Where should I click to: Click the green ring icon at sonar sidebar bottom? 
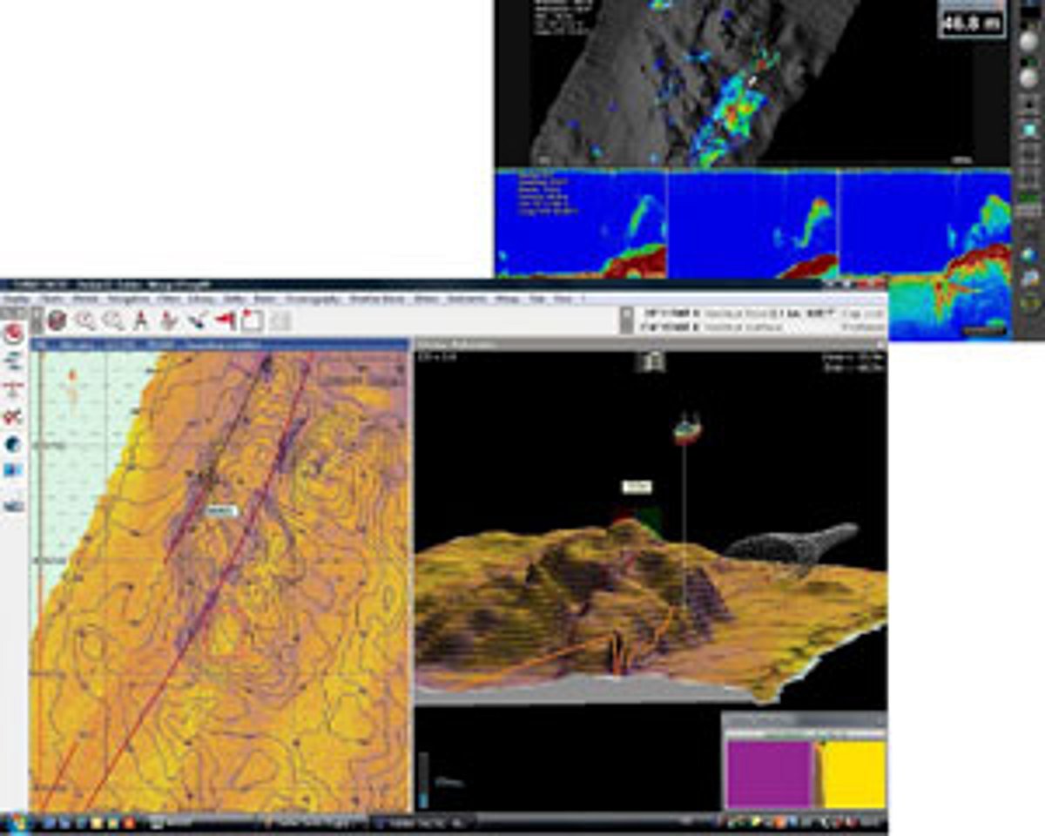point(1029,305)
